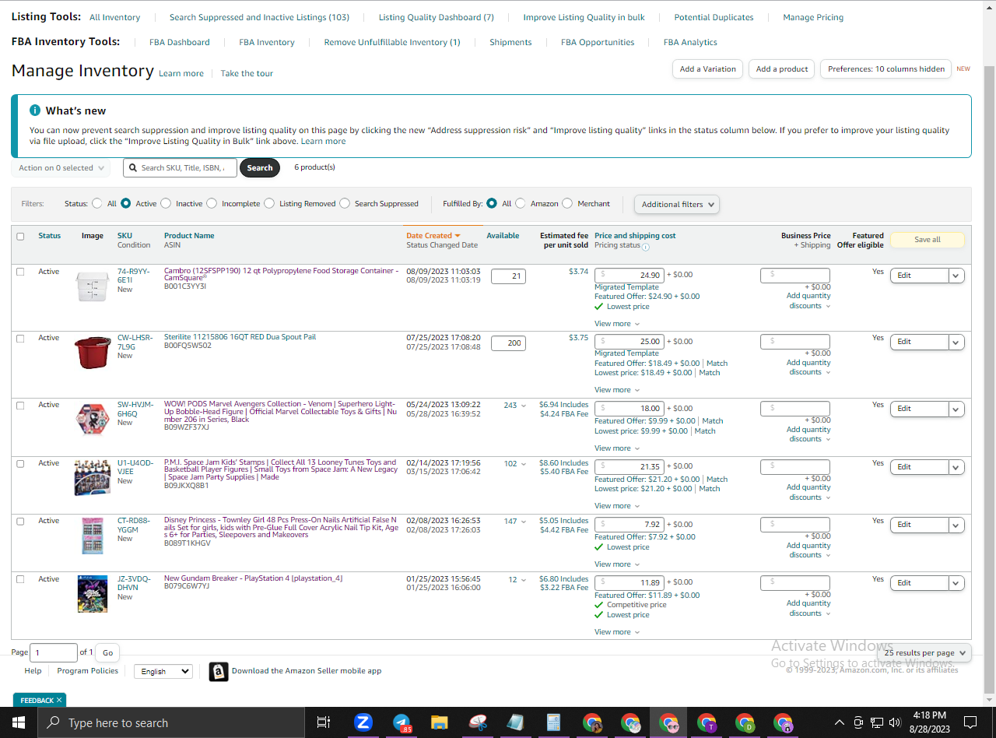
Task: Open Search Suppressed and Inactive Listings (103)
Action: pyautogui.click(x=259, y=17)
